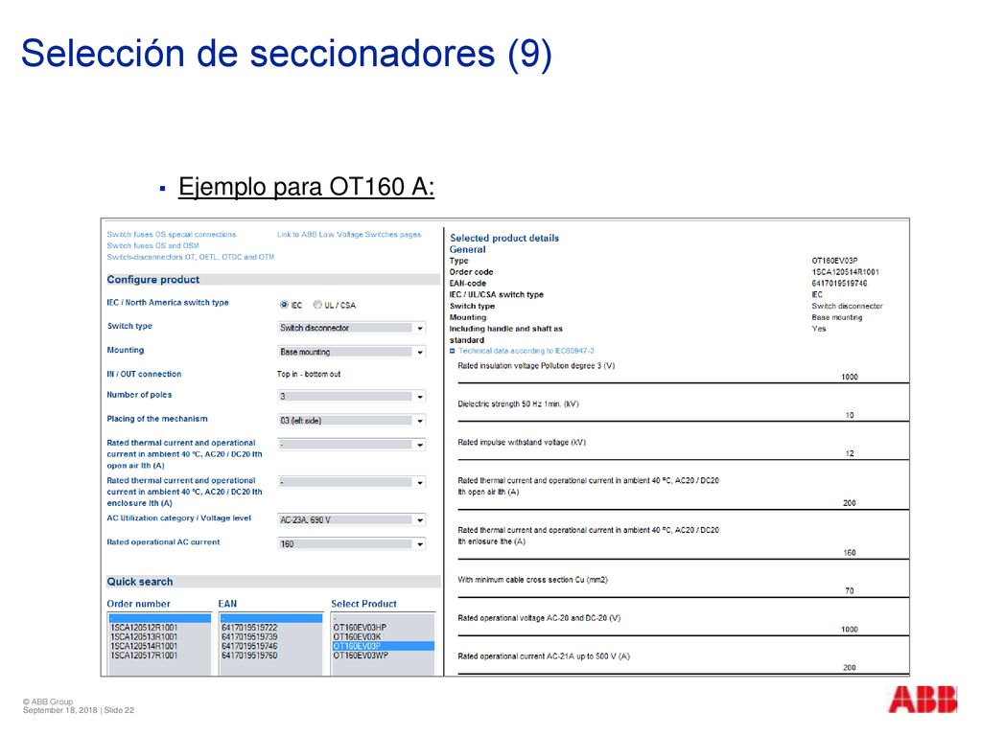The width and height of the screenshot is (982, 736).
Task: Click the EAN column header
Action: point(227,604)
